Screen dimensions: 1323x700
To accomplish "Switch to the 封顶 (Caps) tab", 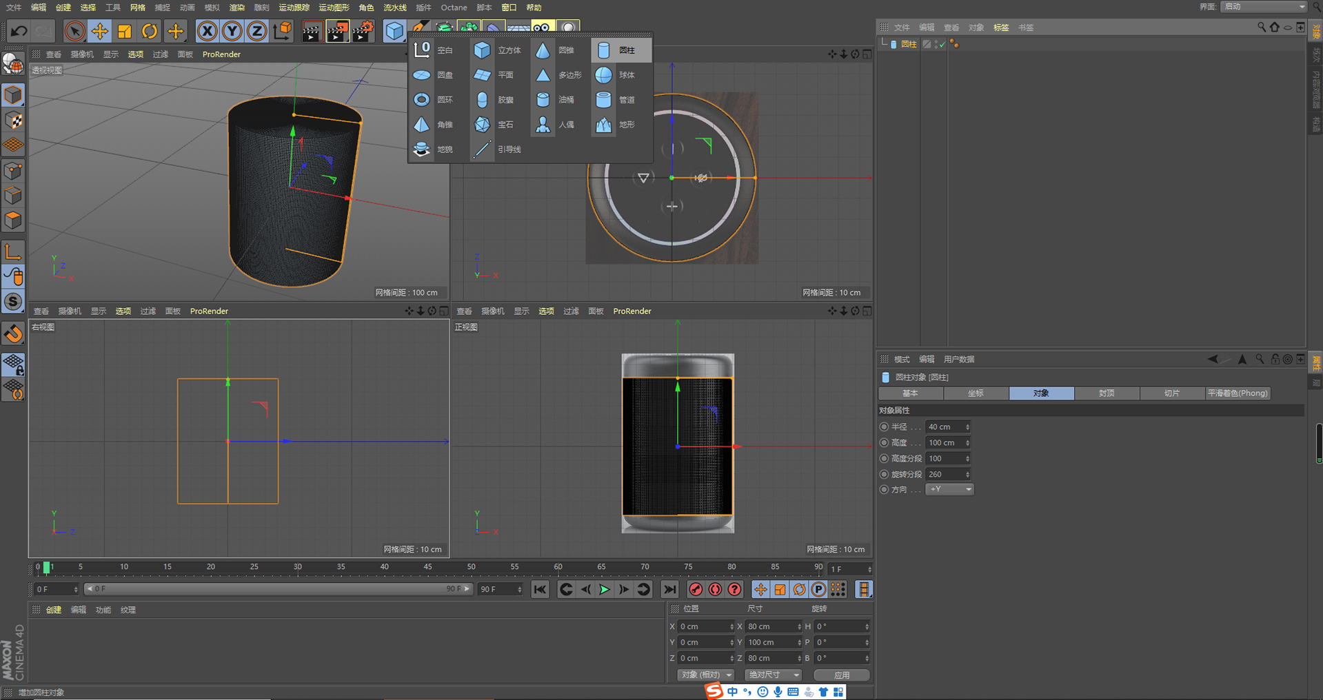I will click(x=1107, y=393).
